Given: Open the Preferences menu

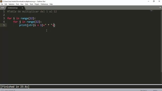Looking at the screenshot, I should 44,4.
